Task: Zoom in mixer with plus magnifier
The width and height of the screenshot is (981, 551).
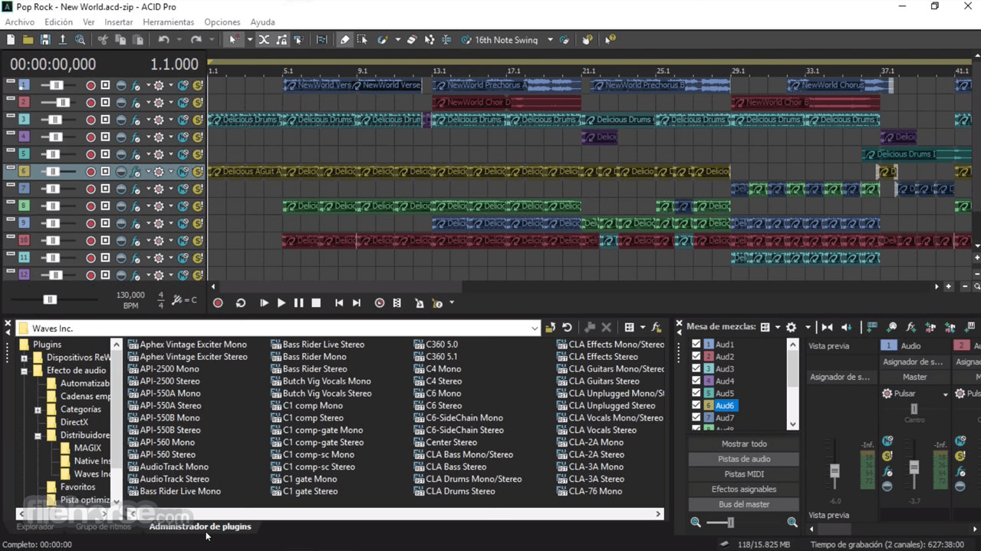Action: pyautogui.click(x=792, y=523)
